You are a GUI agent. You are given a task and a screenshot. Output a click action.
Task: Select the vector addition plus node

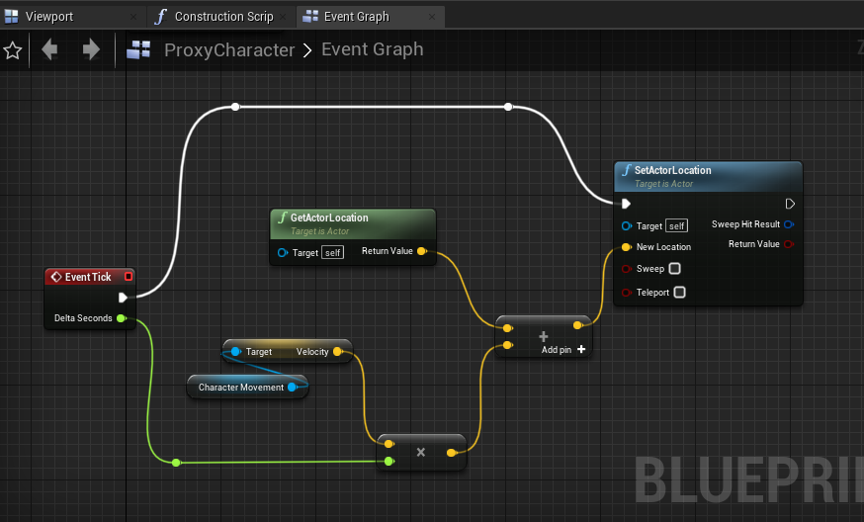click(544, 336)
